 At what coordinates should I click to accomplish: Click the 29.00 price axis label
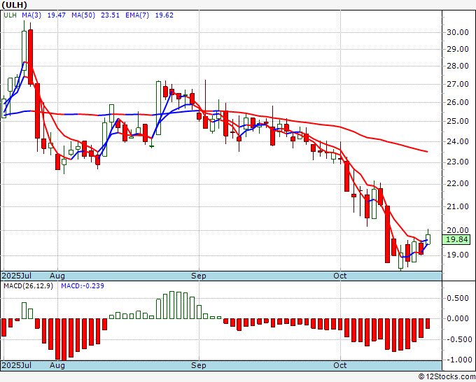click(458, 49)
